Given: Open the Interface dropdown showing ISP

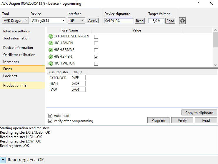Looking at the screenshot, I should 76,21.
